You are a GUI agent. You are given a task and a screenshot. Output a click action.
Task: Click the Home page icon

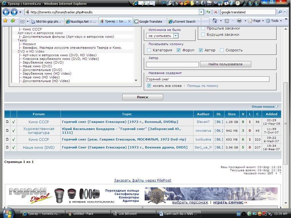[215, 21]
